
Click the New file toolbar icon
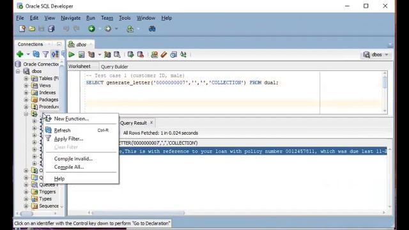(22, 29)
